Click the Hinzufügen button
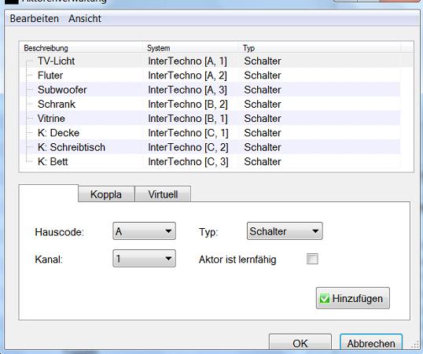The height and width of the screenshot is (354, 423). click(353, 298)
